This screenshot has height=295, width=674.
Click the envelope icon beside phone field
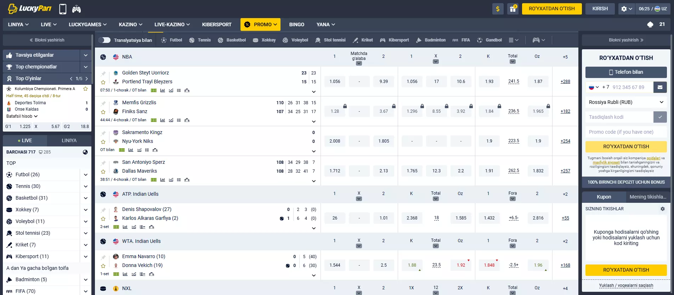pyautogui.click(x=660, y=87)
